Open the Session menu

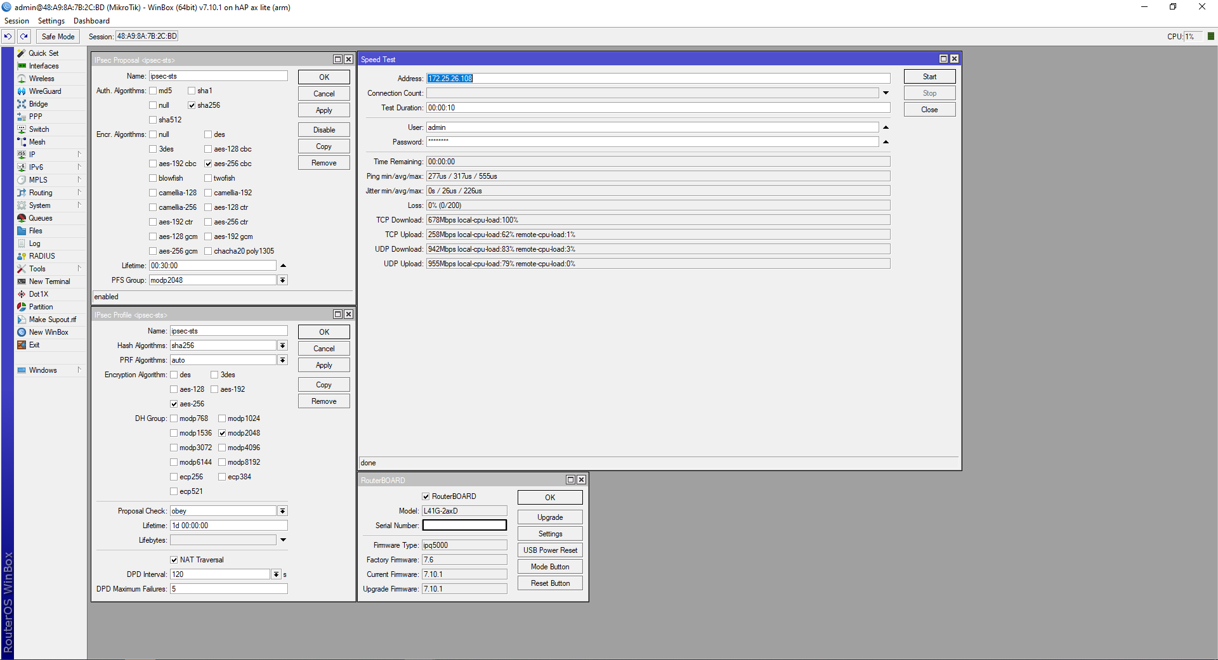click(16, 21)
